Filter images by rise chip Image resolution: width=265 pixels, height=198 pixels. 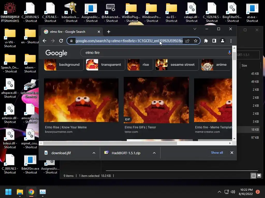click(x=140, y=65)
